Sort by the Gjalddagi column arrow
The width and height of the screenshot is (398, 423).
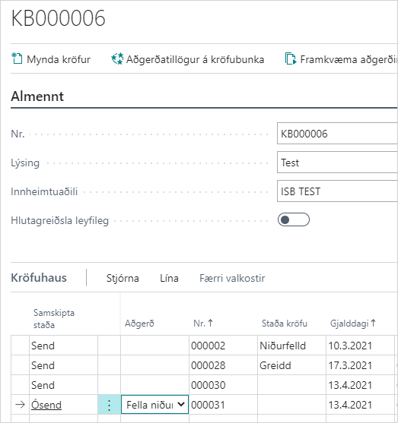tap(374, 323)
